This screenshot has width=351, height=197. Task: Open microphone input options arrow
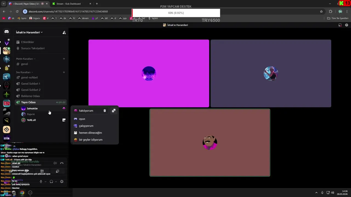[46, 181]
